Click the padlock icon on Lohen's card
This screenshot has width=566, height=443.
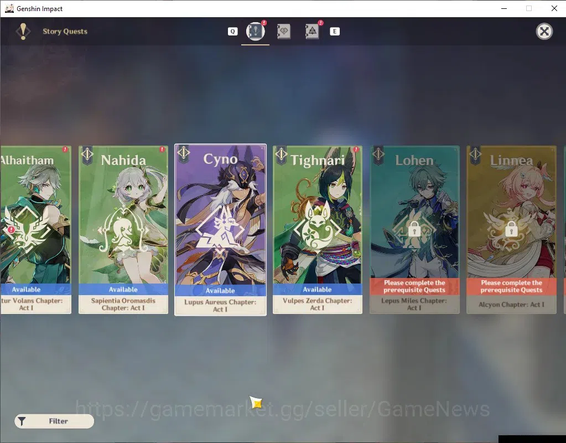coord(414,229)
